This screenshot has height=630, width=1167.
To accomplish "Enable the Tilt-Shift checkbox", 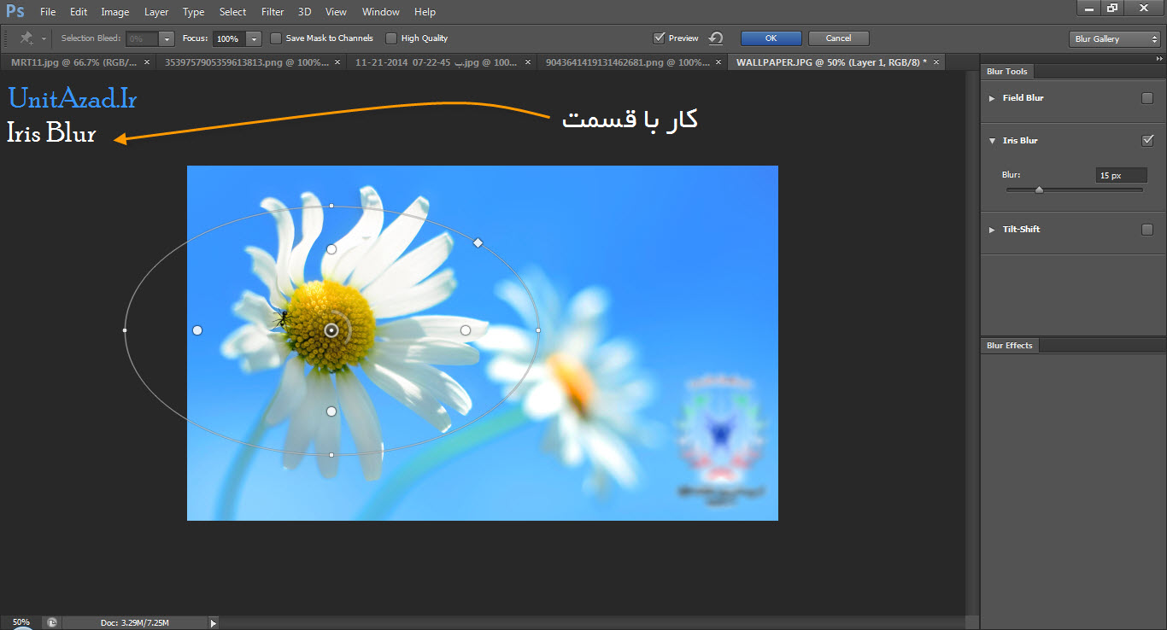I will pos(1147,230).
